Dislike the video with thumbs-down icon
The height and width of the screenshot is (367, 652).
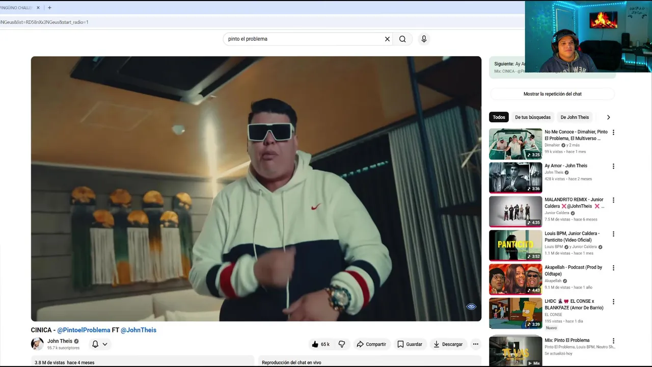(x=342, y=344)
